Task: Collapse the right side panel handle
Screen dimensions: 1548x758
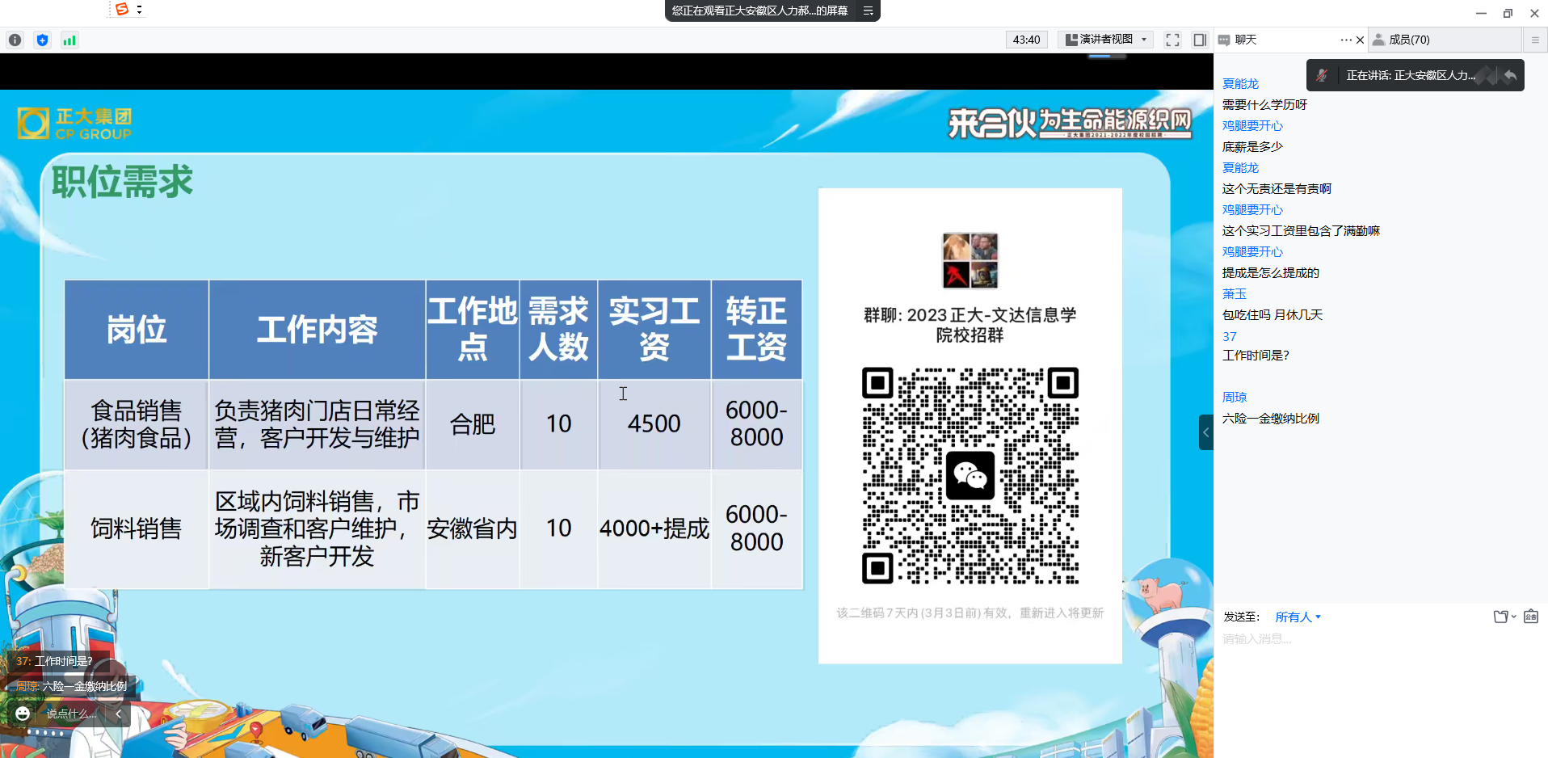Action: 1205,432
